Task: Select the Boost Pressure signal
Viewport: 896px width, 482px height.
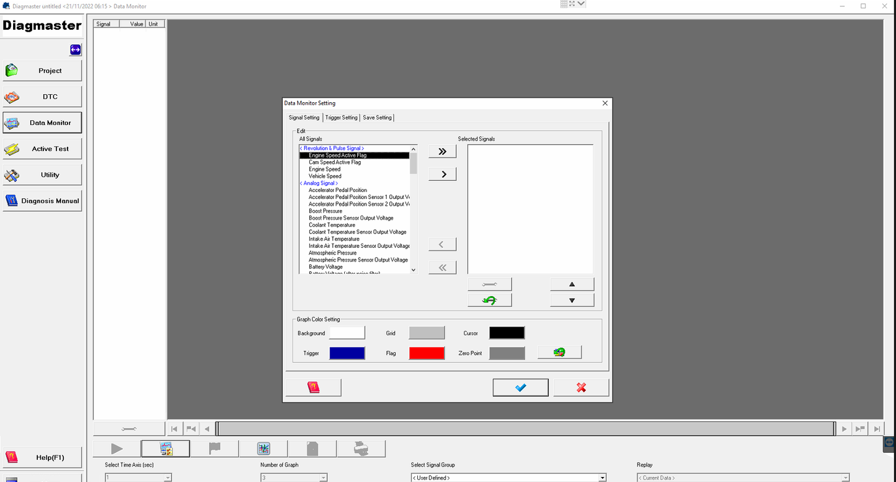Action: click(x=326, y=211)
